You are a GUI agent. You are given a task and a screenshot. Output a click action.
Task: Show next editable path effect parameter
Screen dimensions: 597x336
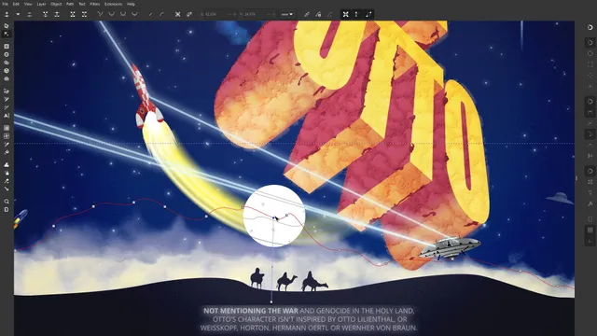(307, 15)
